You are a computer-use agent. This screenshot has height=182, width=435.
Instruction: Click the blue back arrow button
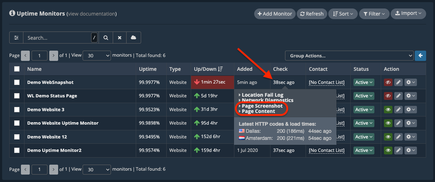pos(420,56)
